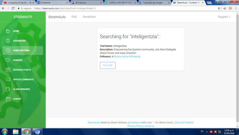Image resolution: width=239 pixels, height=135 pixels.
Task: Click the Home house icon in sidebar
Action: tap(8, 31)
